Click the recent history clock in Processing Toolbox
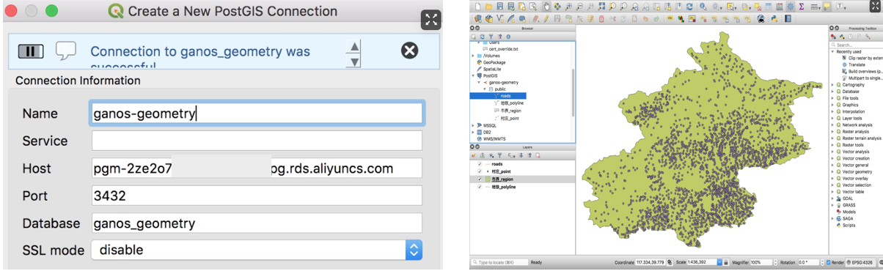 [x=851, y=36]
